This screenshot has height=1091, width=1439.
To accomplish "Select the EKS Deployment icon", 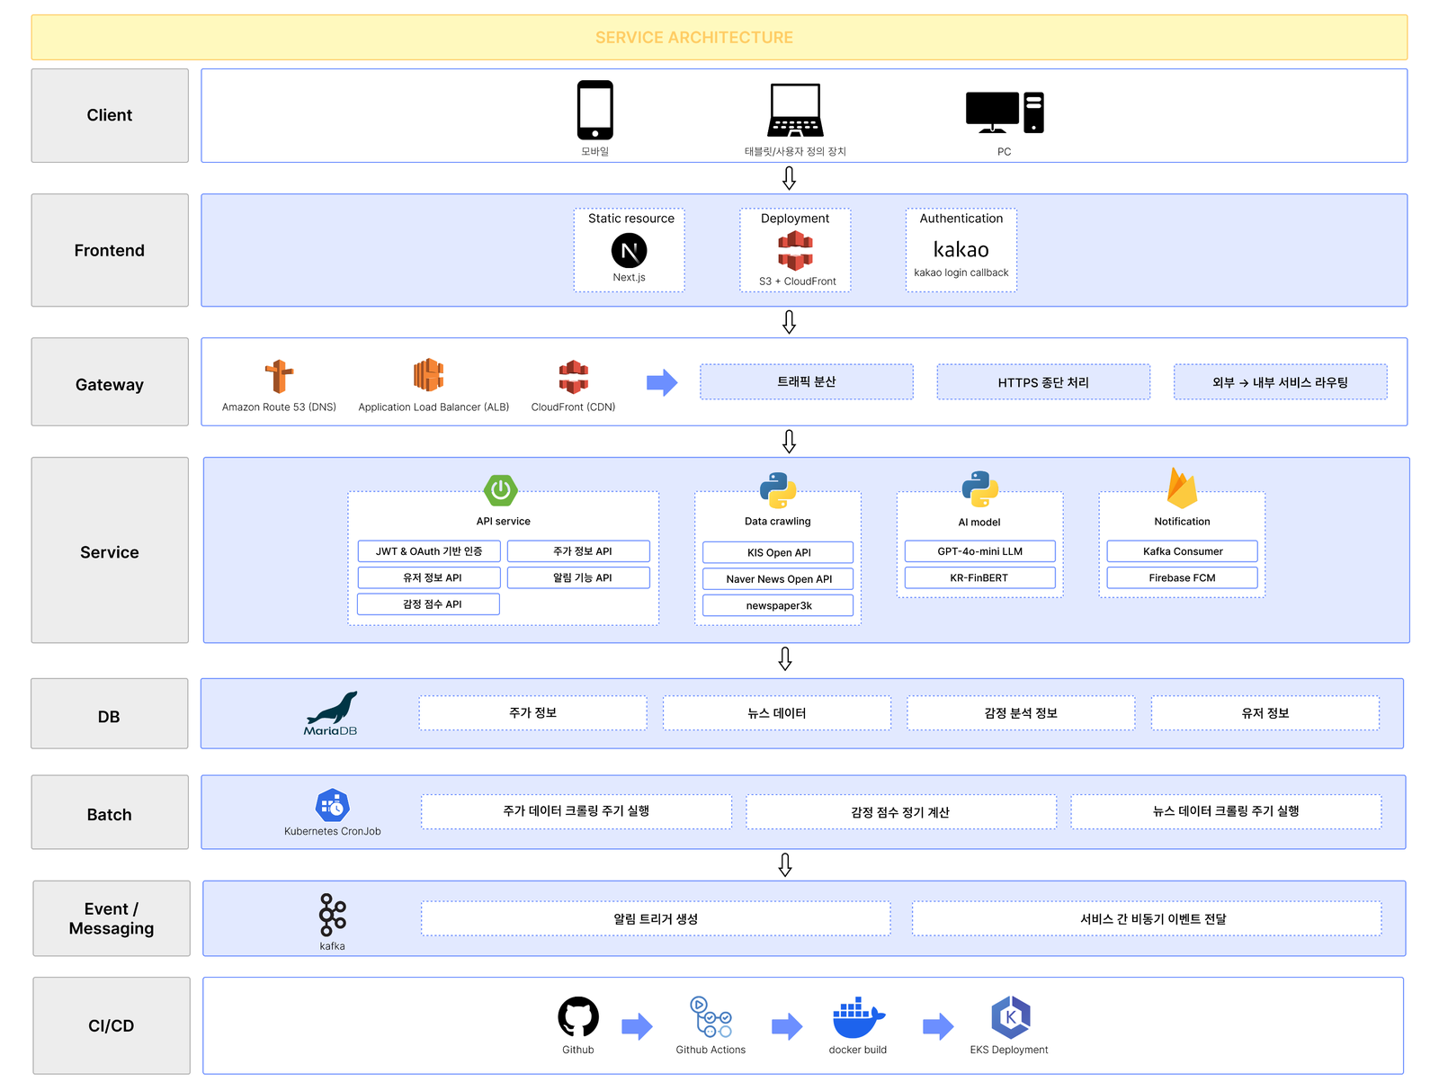I will point(1010,1018).
